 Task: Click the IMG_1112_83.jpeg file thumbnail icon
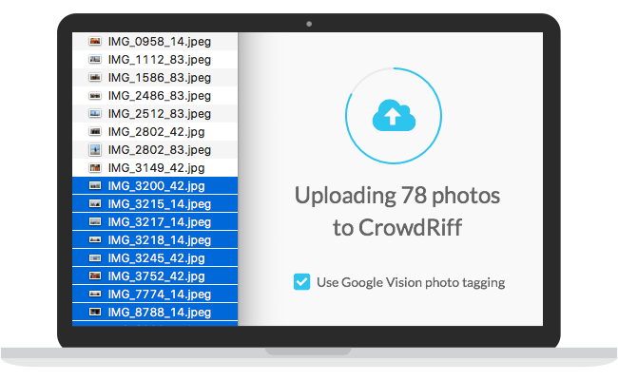(x=94, y=60)
